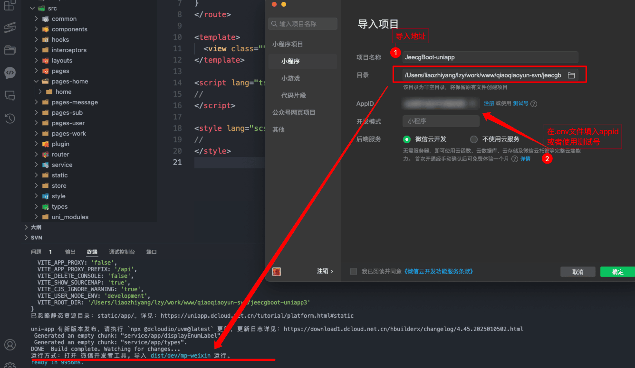Click the user avatar in the WeChat devtools sidebar
The image size is (635, 368).
pos(277,271)
